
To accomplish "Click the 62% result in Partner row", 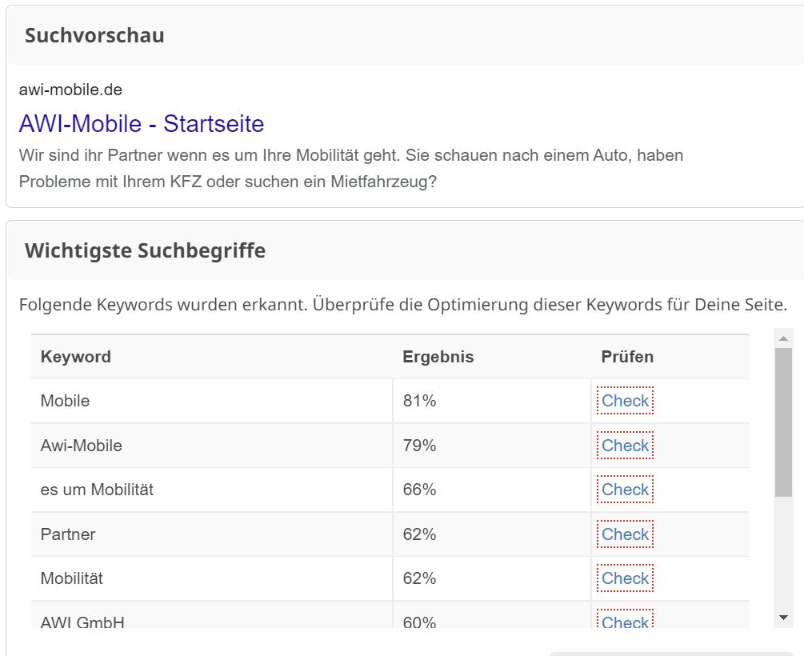I will pos(419,534).
